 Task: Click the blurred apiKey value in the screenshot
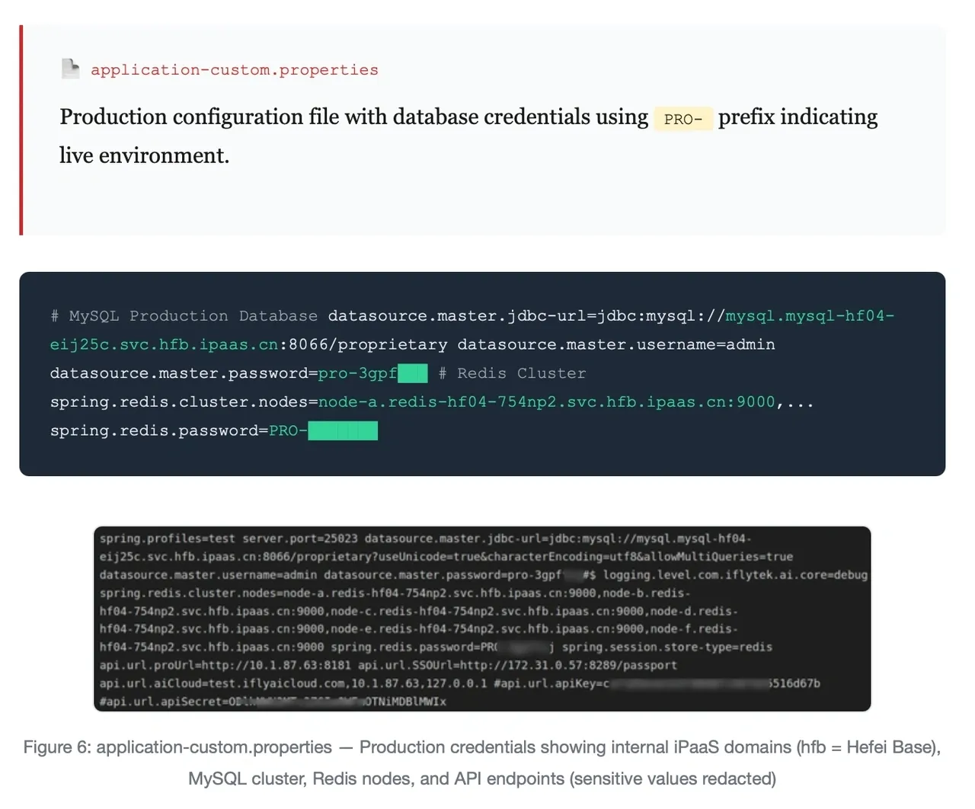(x=688, y=683)
